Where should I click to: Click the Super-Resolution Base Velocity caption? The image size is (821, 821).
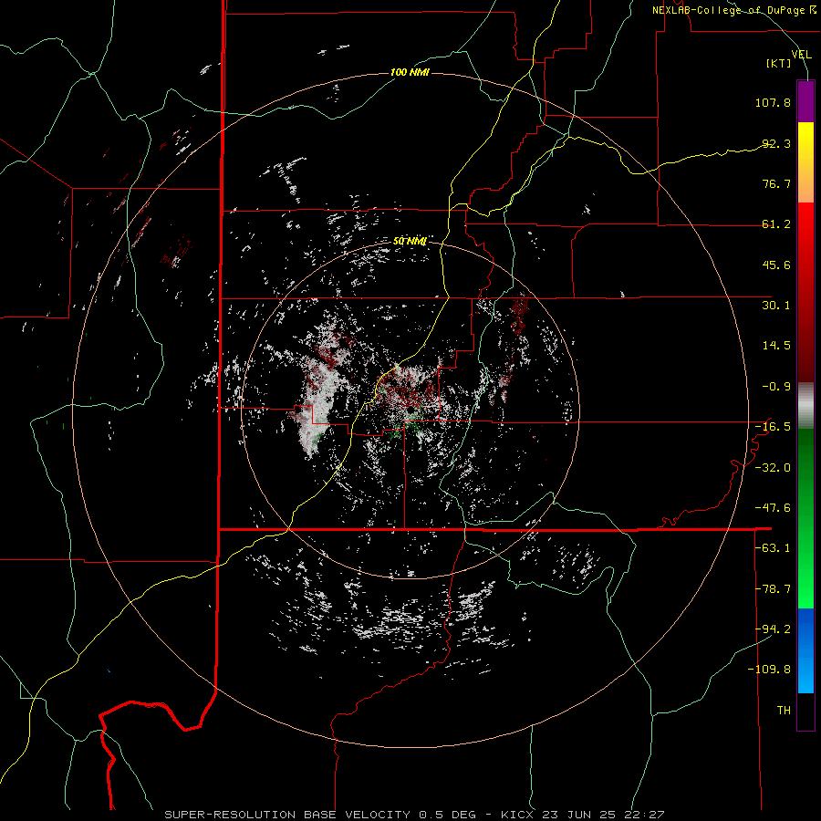[414, 815]
